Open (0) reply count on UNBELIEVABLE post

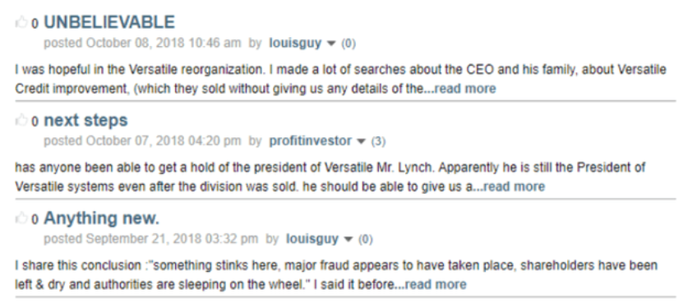[x=348, y=44]
